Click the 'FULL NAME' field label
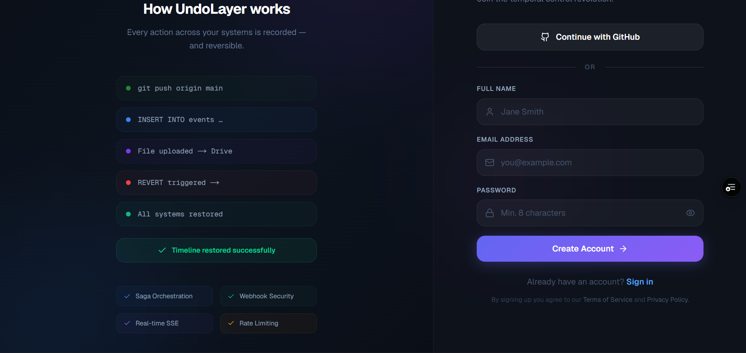Image resolution: width=746 pixels, height=353 pixels. pos(496,89)
